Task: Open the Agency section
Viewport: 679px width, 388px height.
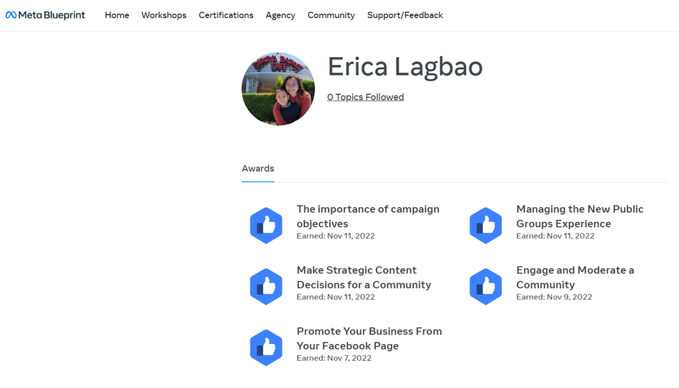Action: 280,15
